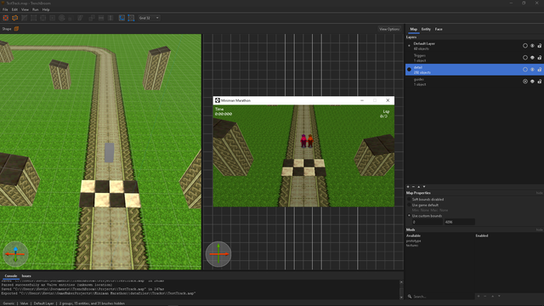This screenshot has width=544, height=306.
Task: Click the custom bounds maximum field 4096
Action: tap(459, 222)
